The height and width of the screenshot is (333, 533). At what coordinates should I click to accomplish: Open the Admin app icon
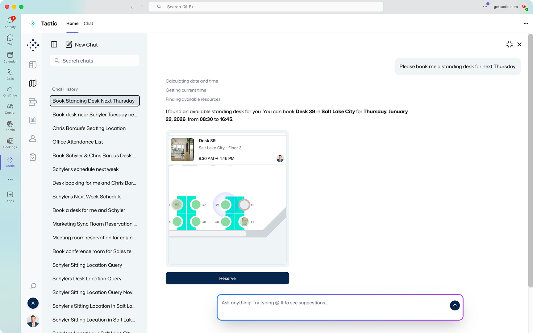(x=10, y=126)
